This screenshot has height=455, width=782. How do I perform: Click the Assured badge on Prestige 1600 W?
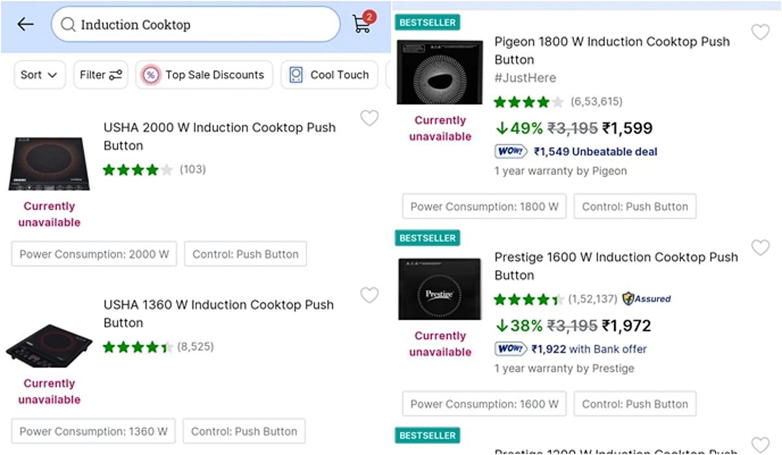[646, 299]
